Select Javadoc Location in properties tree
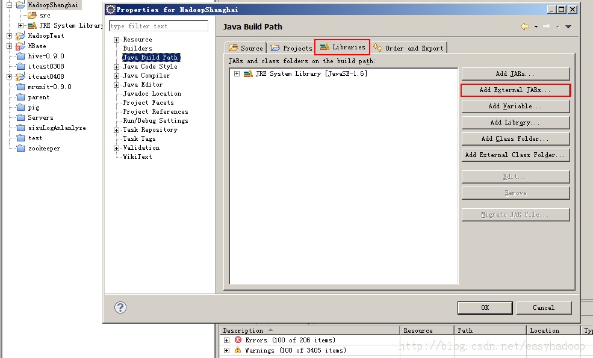This screenshot has width=593, height=358. [x=152, y=93]
